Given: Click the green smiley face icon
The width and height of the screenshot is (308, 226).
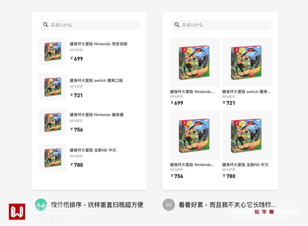Looking at the screenshot, I should pos(41,204).
